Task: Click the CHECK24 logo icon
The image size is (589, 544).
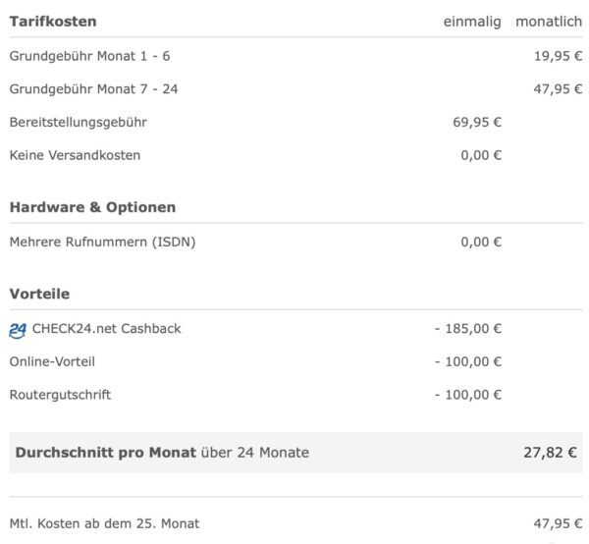Action: point(18,331)
